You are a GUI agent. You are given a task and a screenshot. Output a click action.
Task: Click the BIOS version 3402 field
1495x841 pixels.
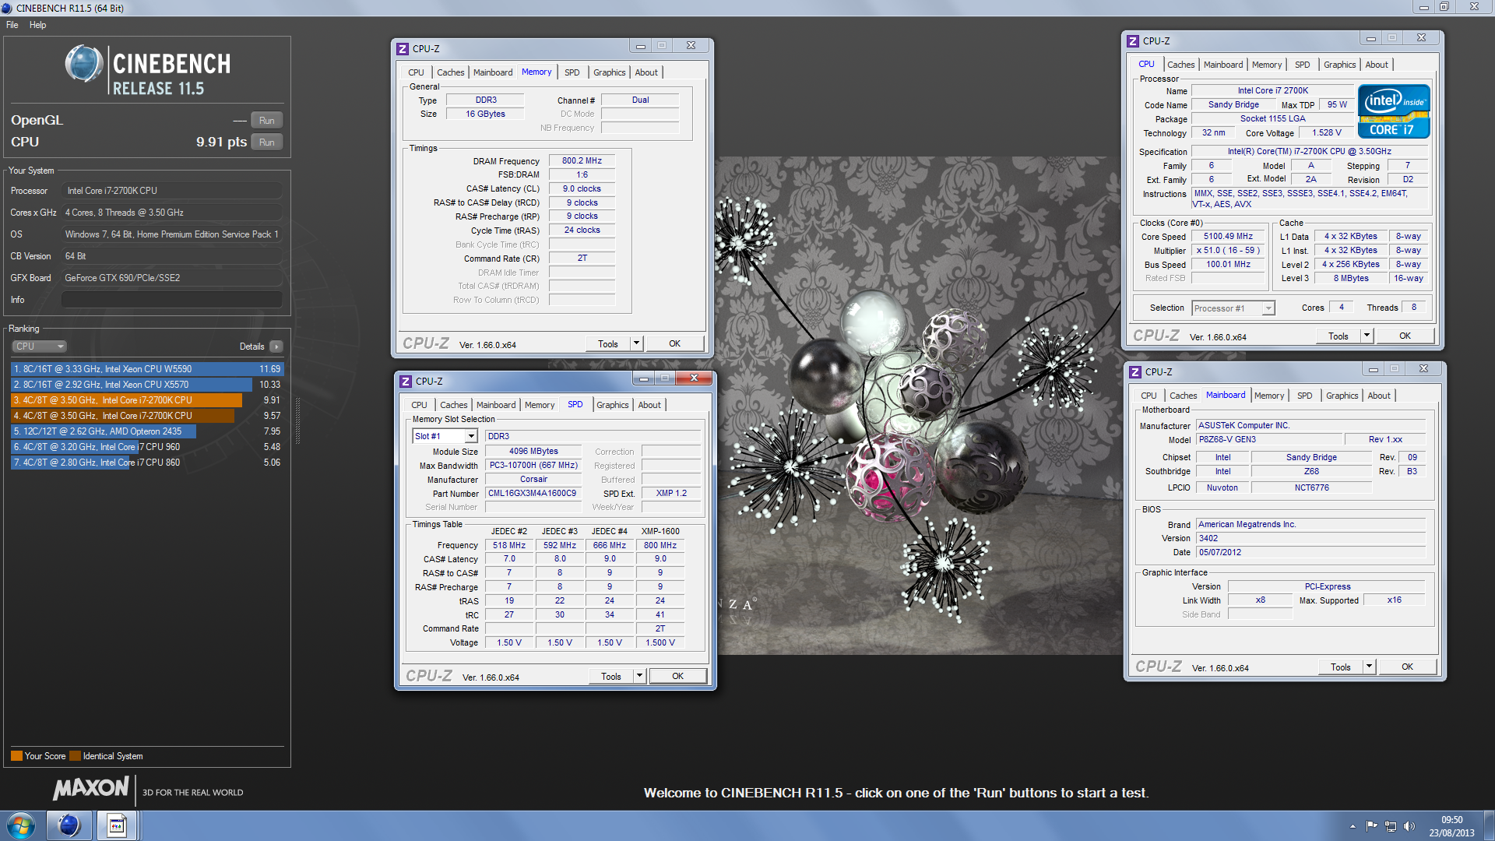coord(1311,538)
